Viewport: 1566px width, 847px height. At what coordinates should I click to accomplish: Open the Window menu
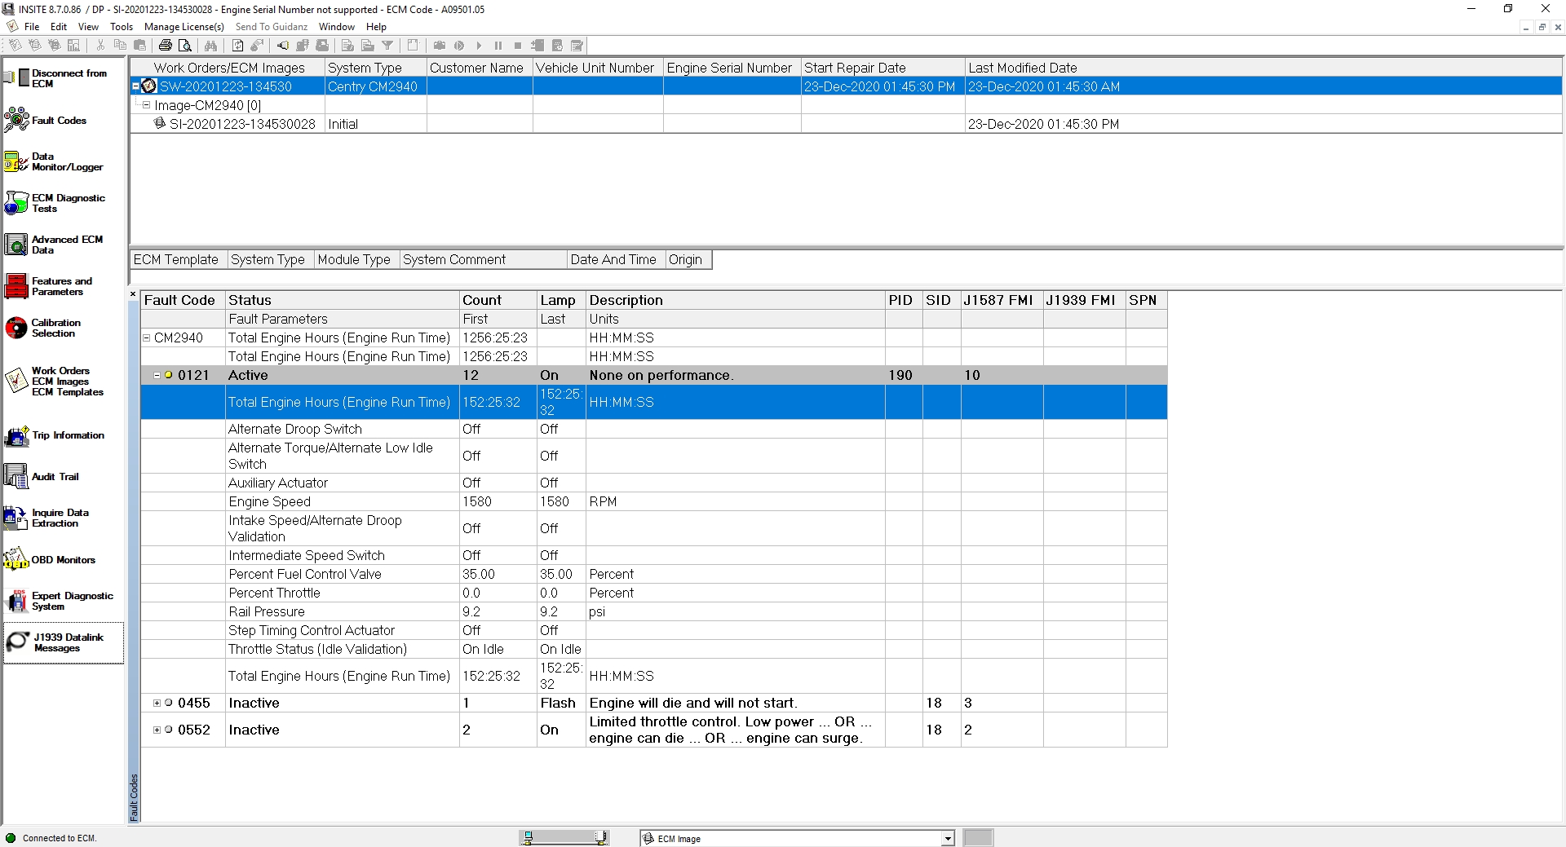coord(337,27)
